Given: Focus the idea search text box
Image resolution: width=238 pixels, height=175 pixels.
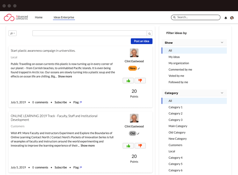Looking at the screenshot, I should pyautogui.click(x=90, y=33).
